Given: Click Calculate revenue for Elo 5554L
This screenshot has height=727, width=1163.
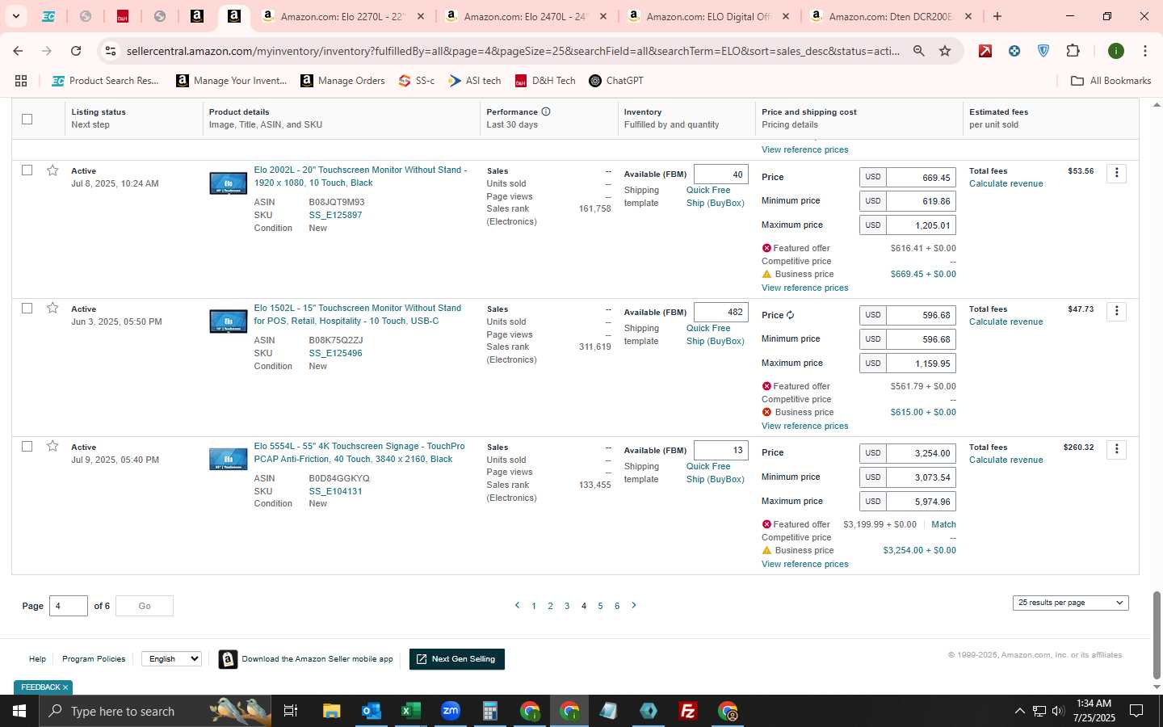Looking at the screenshot, I should pyautogui.click(x=1006, y=460).
